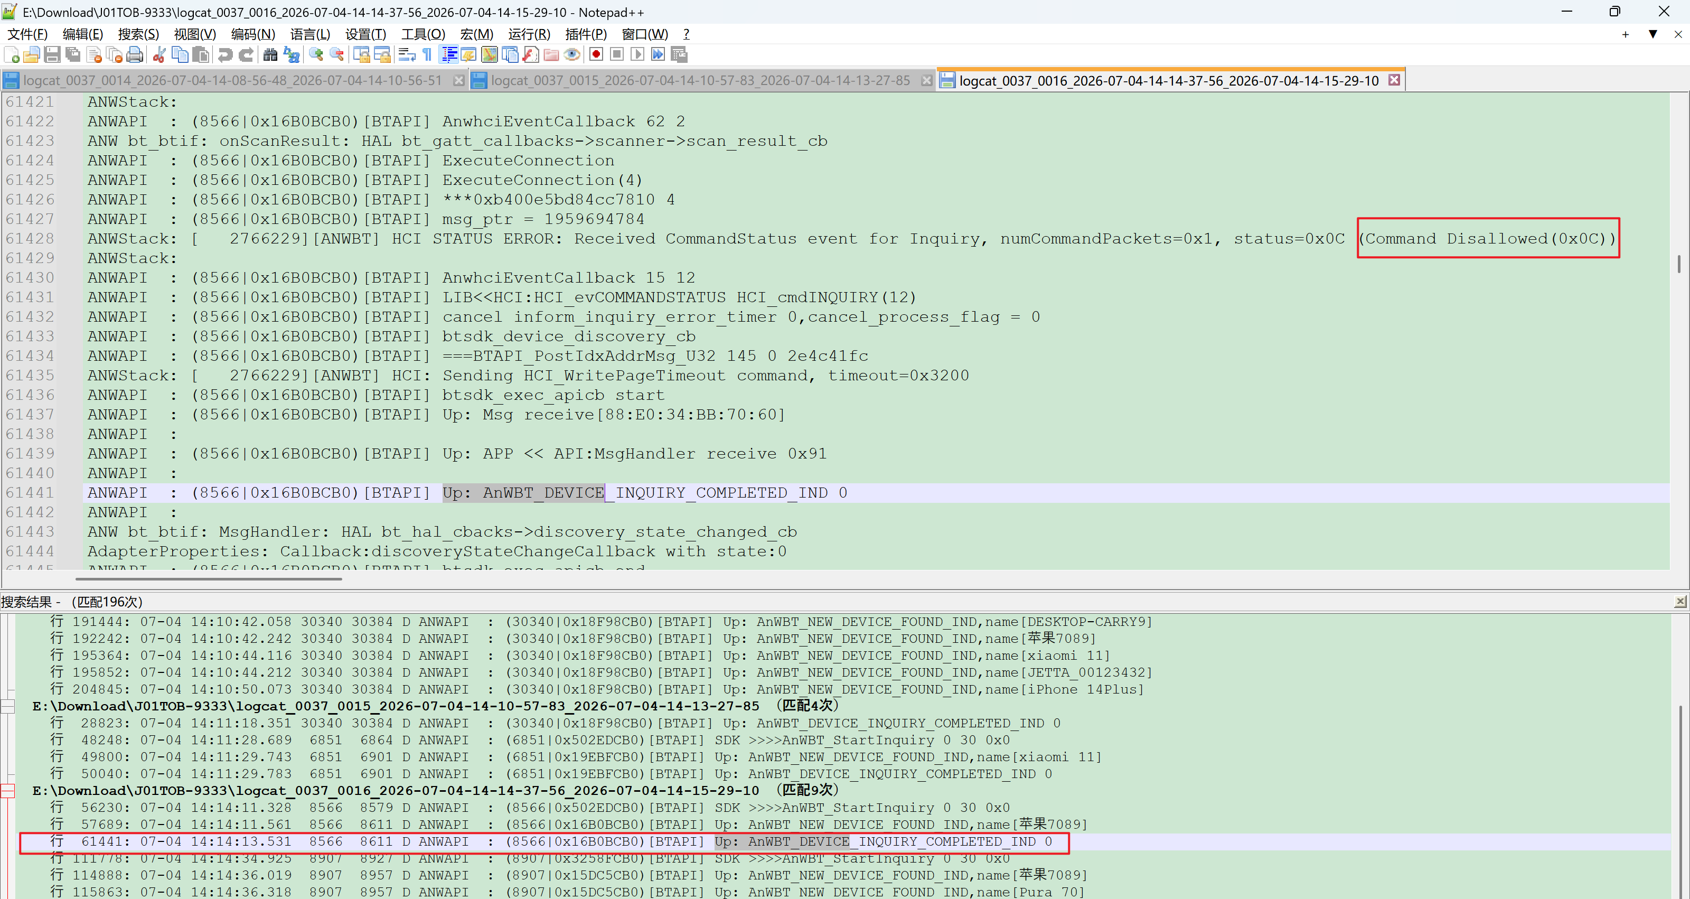Open the 文件(F) menu
The width and height of the screenshot is (1690, 899).
[x=27, y=34]
